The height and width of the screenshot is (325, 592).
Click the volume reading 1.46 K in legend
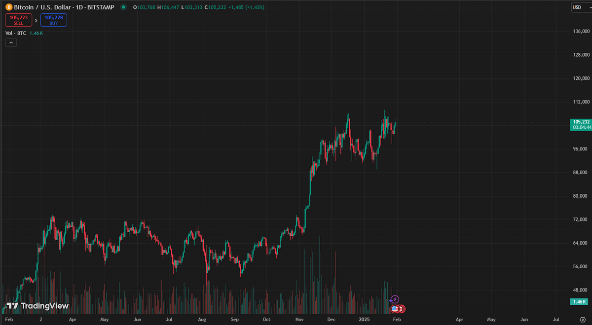(37, 33)
